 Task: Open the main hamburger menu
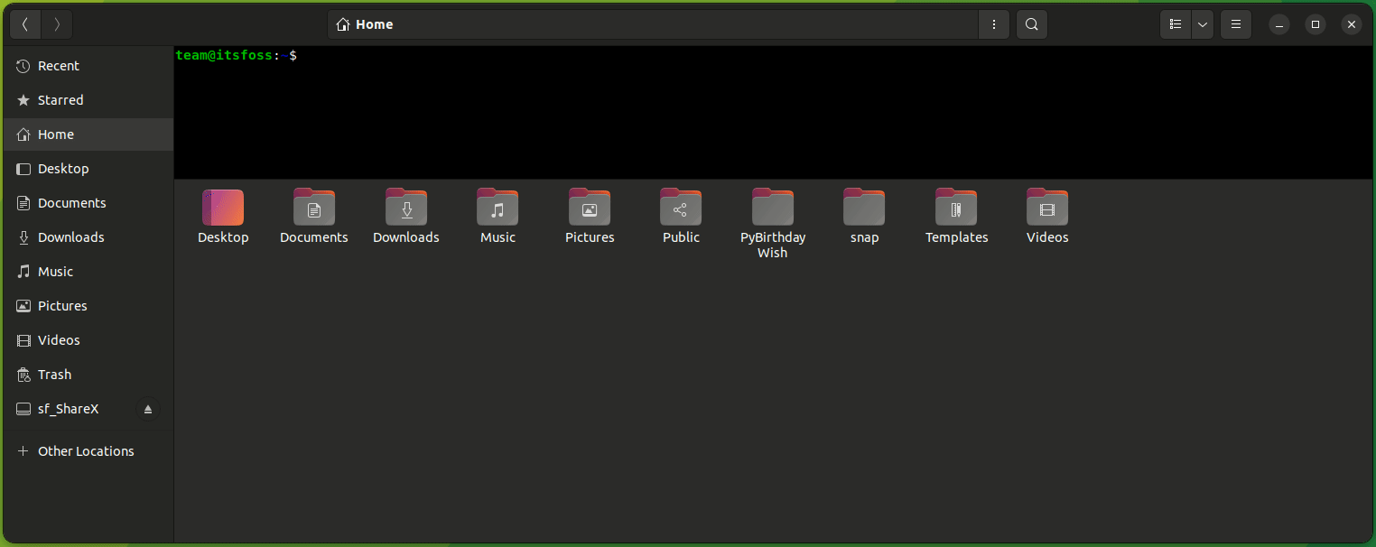click(1236, 24)
